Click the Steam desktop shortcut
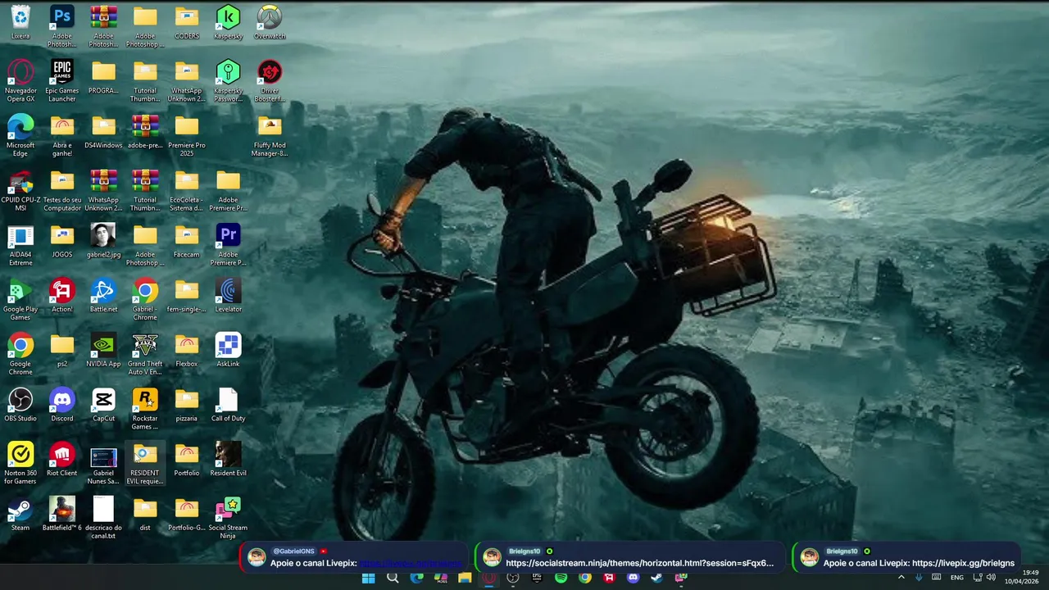This screenshot has width=1049, height=590. tap(20, 514)
